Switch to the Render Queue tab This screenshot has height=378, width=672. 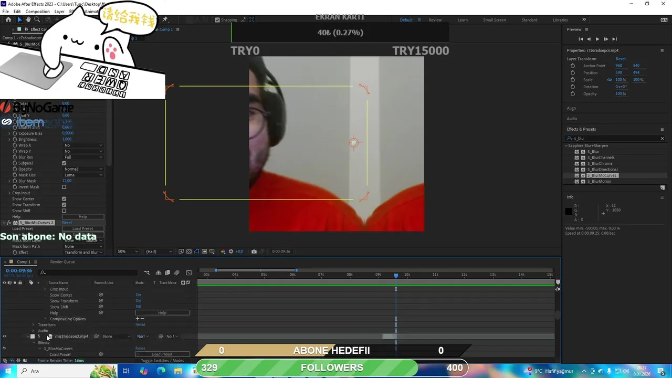(x=62, y=262)
